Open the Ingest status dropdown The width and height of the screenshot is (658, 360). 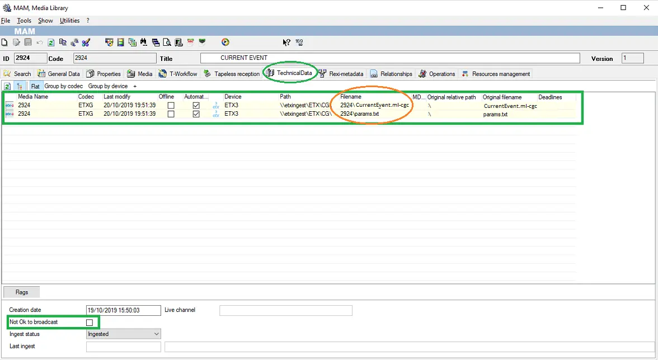(156, 334)
